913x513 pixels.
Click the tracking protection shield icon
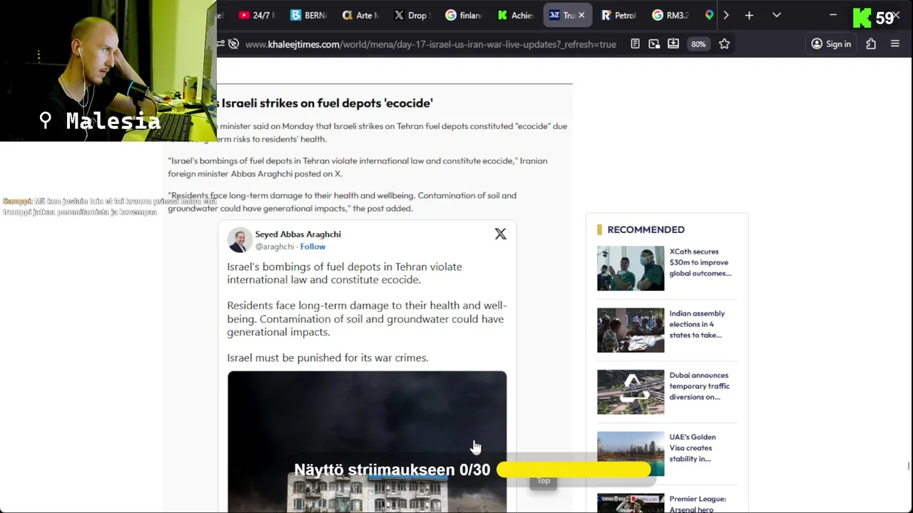point(233,44)
